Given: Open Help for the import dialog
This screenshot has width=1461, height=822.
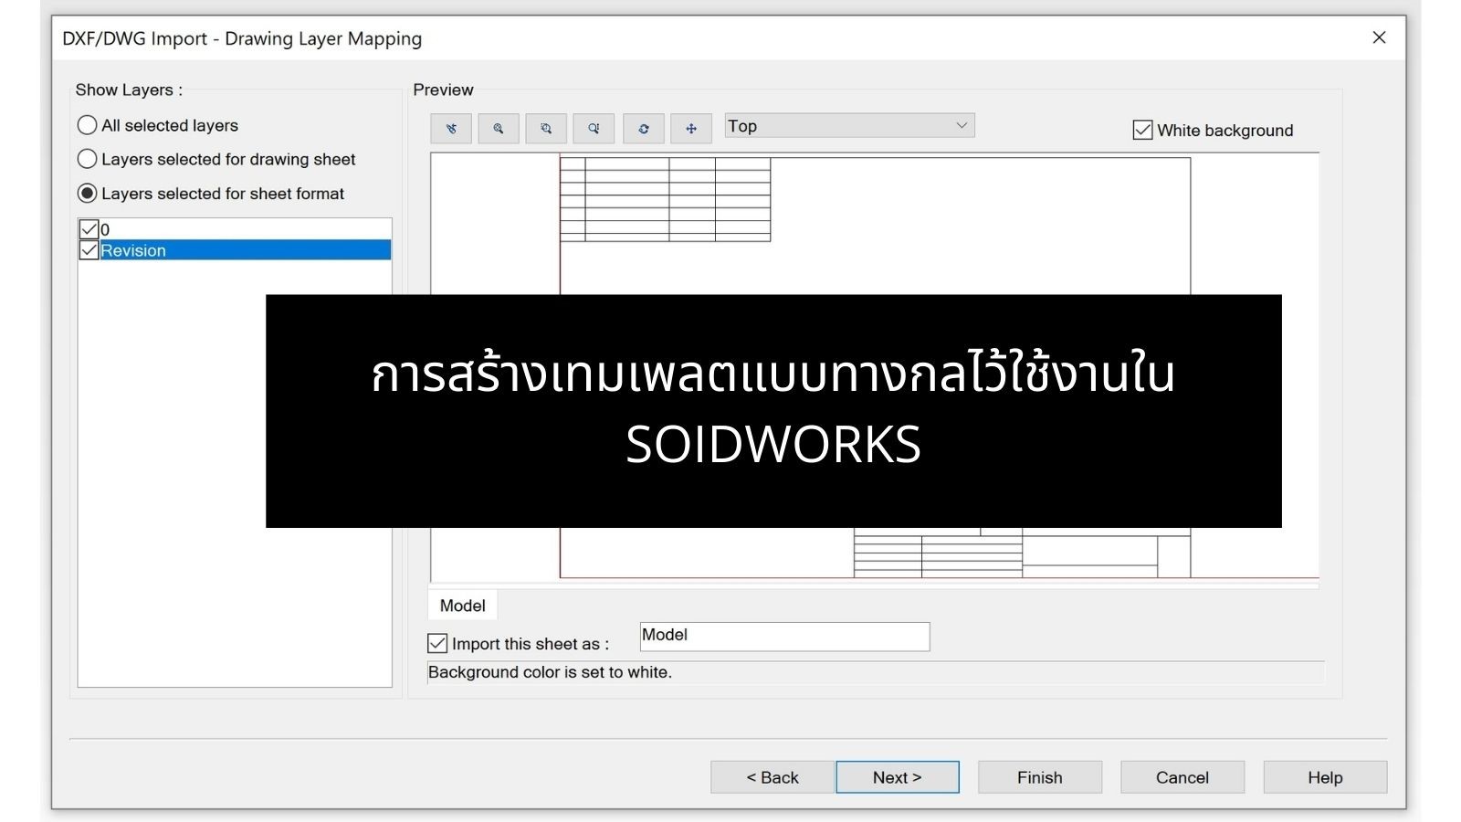Looking at the screenshot, I should tap(1325, 777).
